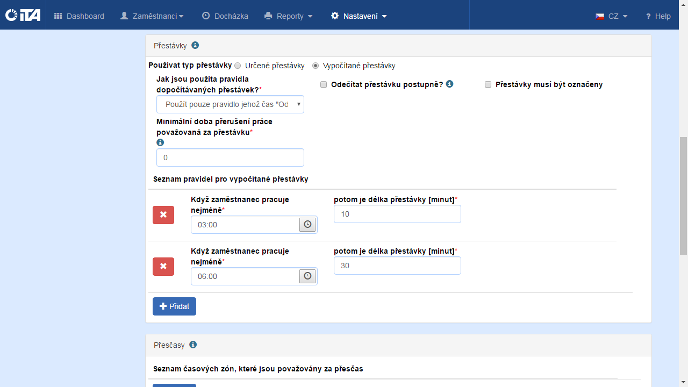Click the info icon next to Přesčasy heading
The width and height of the screenshot is (688, 387).
[x=193, y=345]
